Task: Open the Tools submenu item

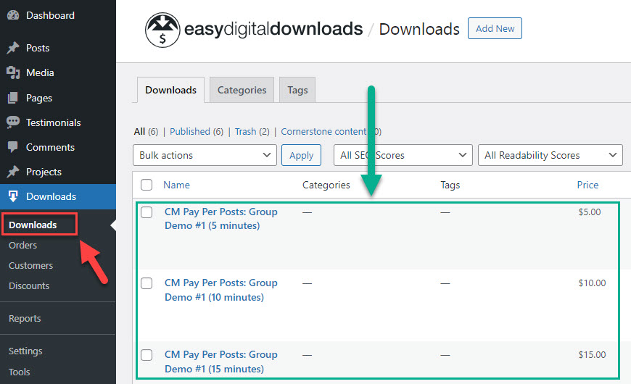Action: (x=20, y=372)
